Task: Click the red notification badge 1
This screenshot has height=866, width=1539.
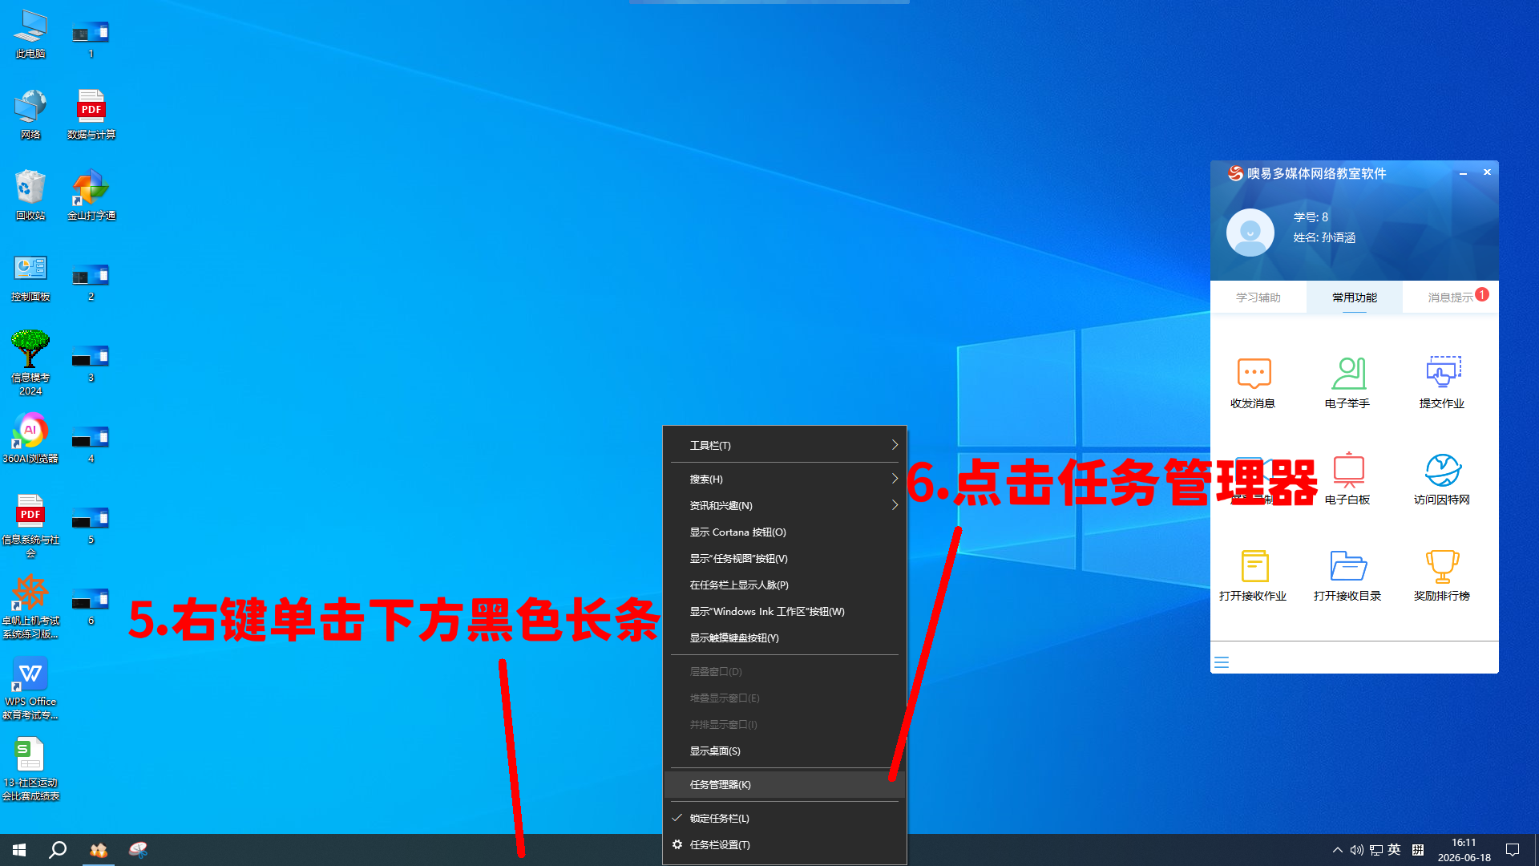Action: point(1483,294)
